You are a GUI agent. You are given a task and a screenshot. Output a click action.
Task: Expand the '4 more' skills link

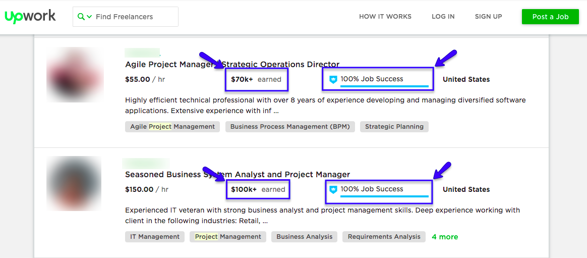445,237
